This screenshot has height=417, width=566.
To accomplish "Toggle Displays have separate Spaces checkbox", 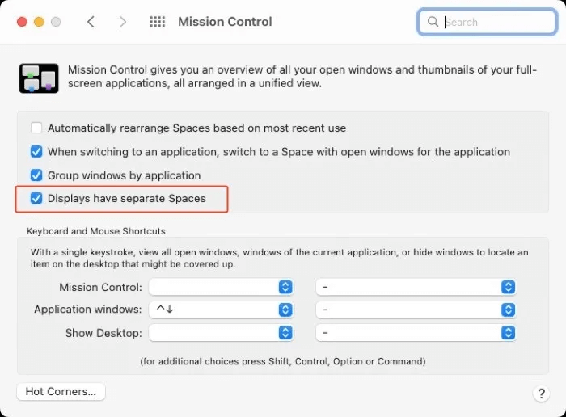I will pyautogui.click(x=36, y=199).
